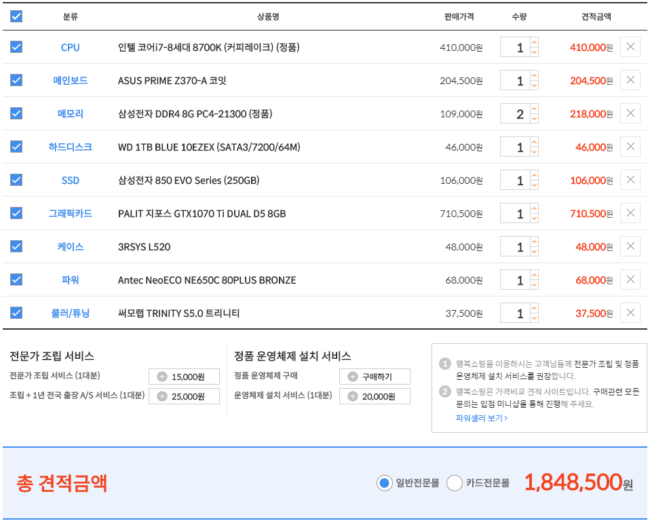Screen dimensions: 650x521
Task: Delete the 메모리 row using its X button
Action: click(x=630, y=113)
